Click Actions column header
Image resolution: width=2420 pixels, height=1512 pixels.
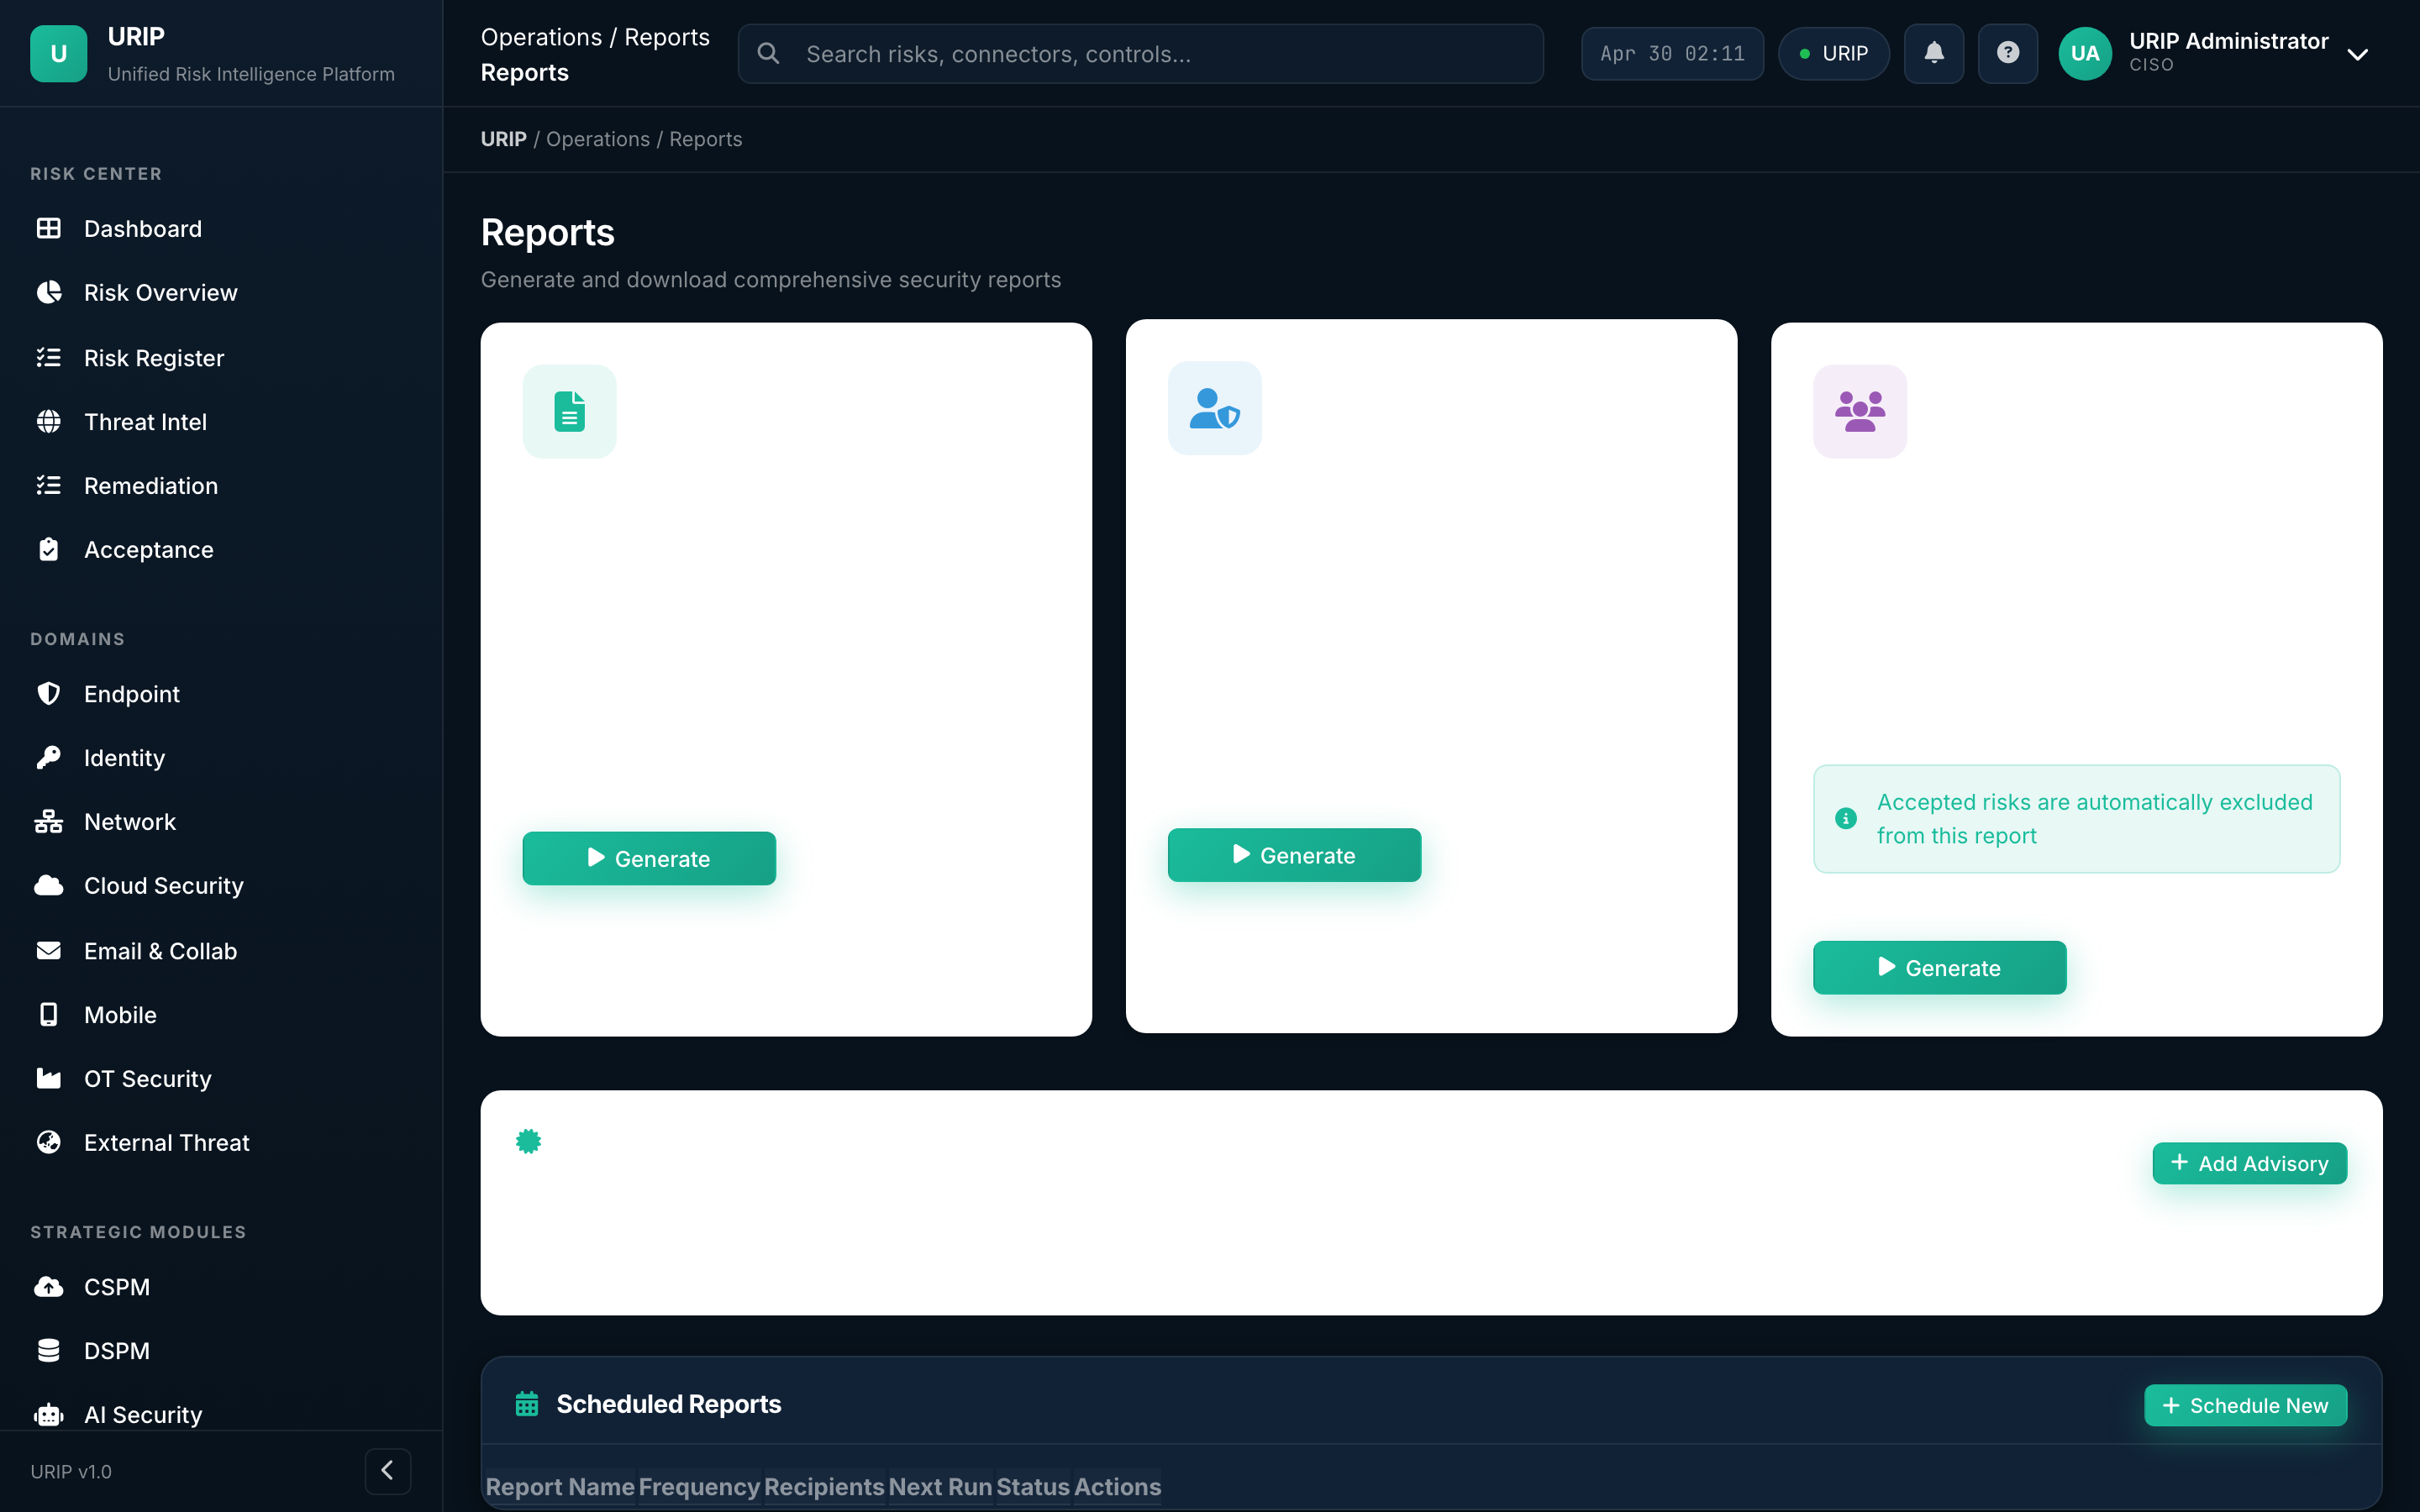(x=1118, y=1487)
